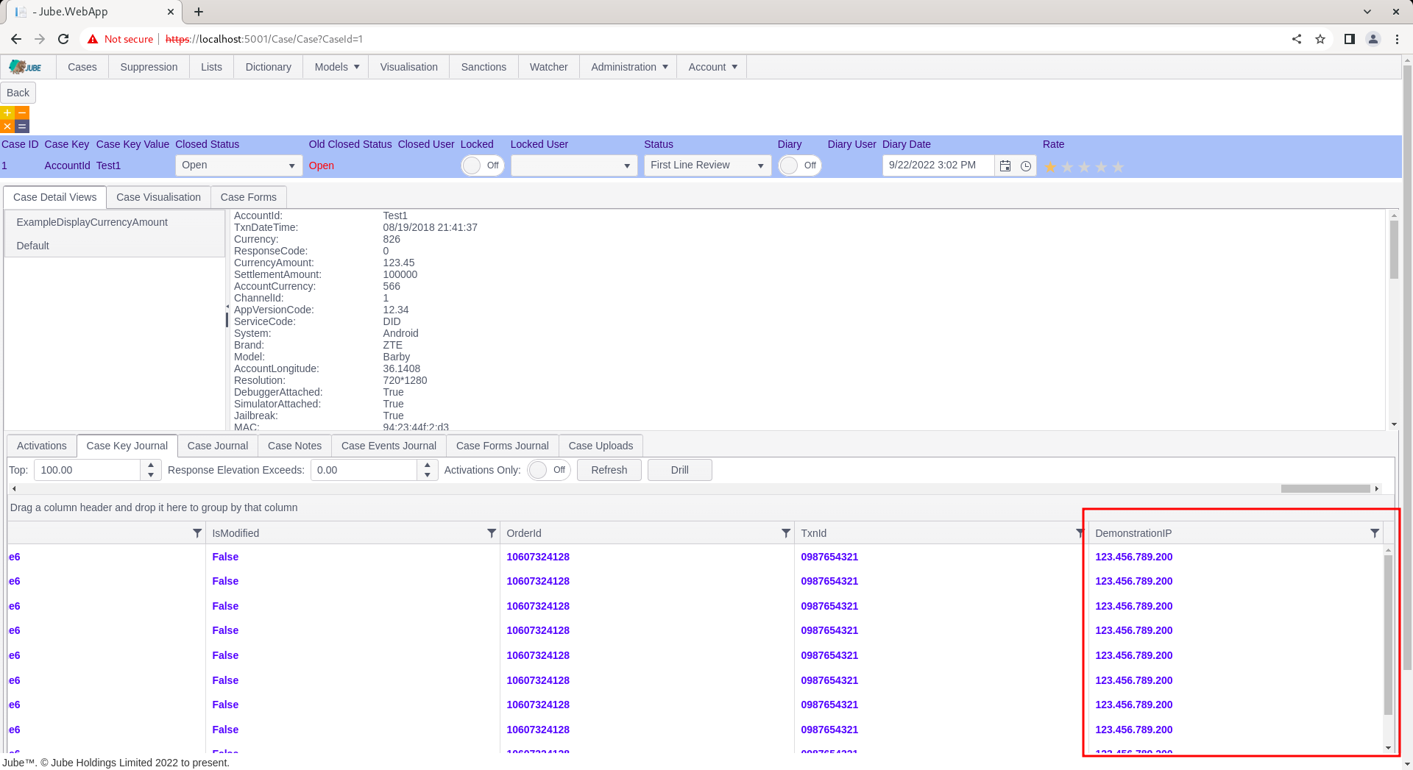Open the Models menu dropdown
The image size is (1413, 770).
(x=337, y=67)
